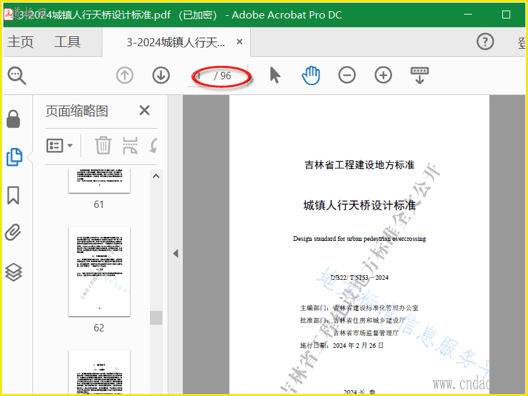528x396 pixels.
Task: Switch to the 工具 tab
Action: tap(67, 42)
